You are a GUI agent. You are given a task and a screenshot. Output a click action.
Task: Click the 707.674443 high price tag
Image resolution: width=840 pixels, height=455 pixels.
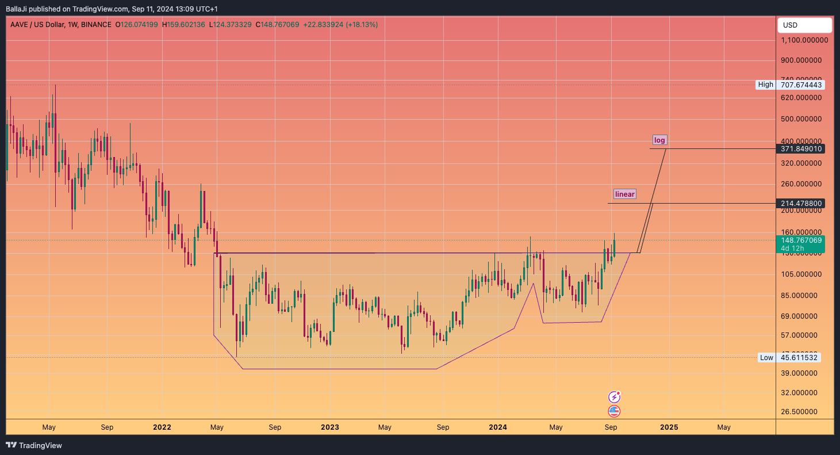click(801, 85)
